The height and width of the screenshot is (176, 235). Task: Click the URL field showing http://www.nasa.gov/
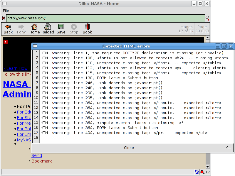coord(105,18)
